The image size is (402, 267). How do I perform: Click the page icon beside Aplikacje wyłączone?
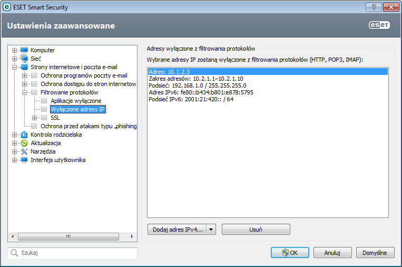pos(44,101)
